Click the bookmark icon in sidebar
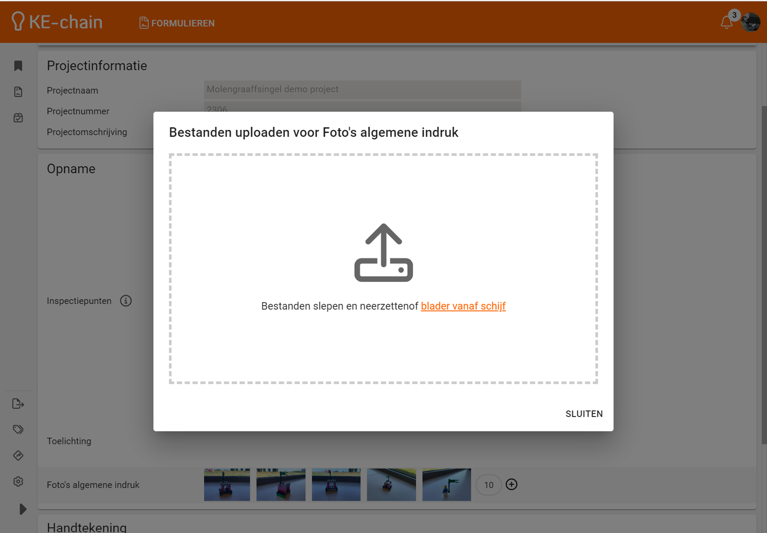The height and width of the screenshot is (533, 767). click(18, 66)
